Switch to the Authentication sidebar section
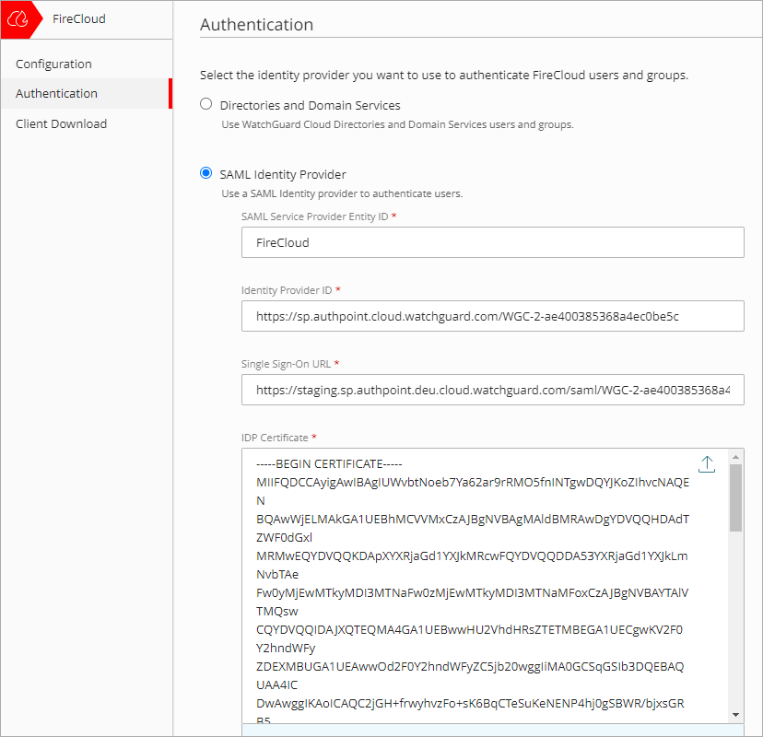 56,93
